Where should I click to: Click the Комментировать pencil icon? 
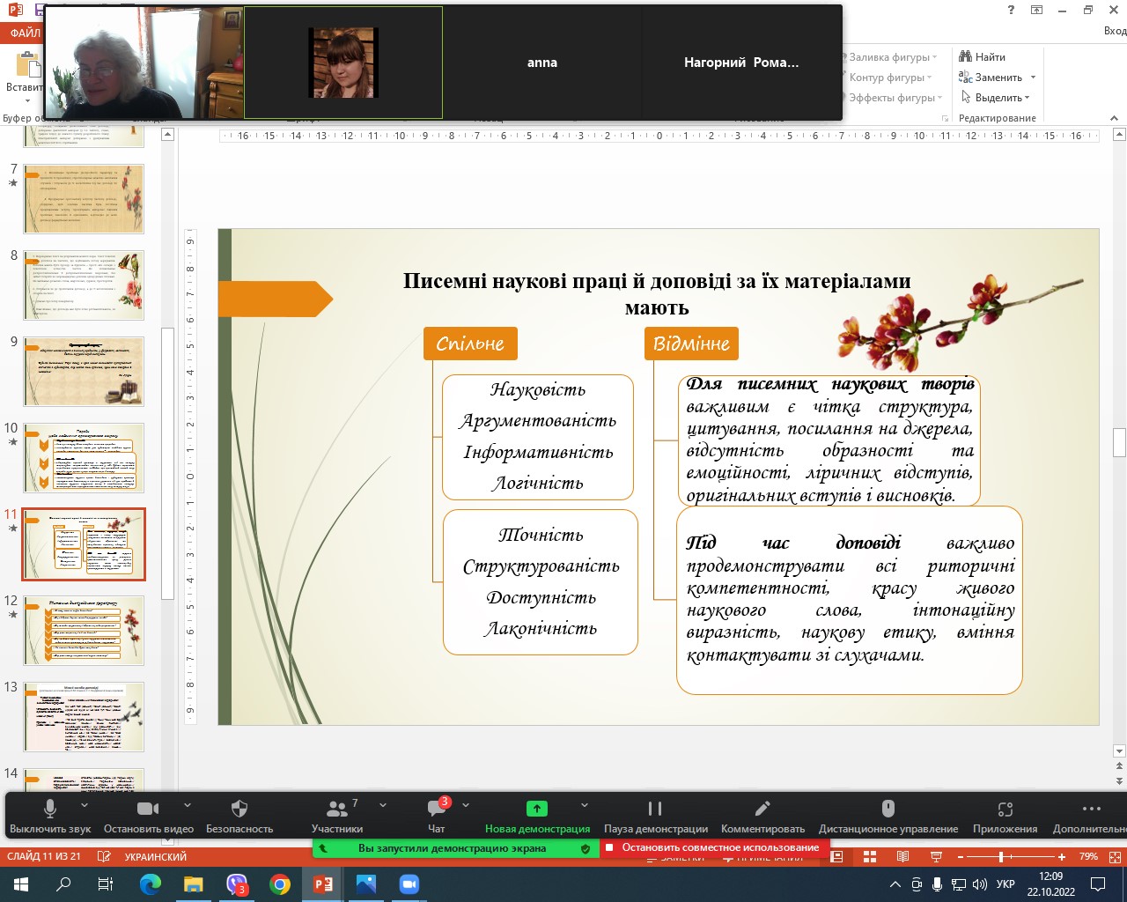tap(762, 809)
